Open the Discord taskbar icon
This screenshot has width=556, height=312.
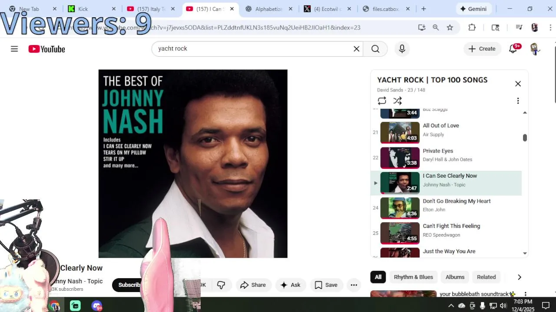96,306
